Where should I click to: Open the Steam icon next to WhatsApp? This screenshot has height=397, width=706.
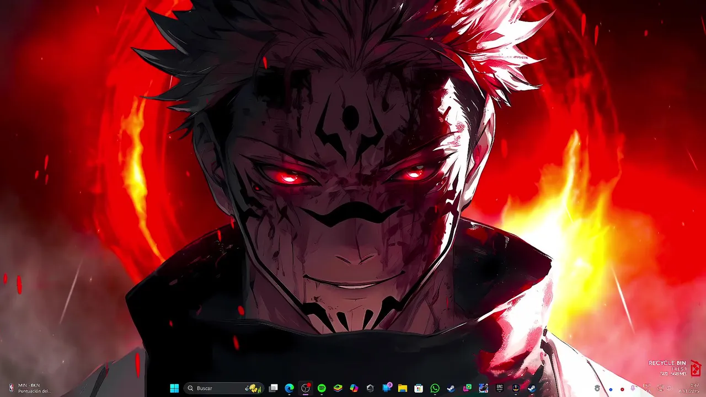(x=451, y=388)
